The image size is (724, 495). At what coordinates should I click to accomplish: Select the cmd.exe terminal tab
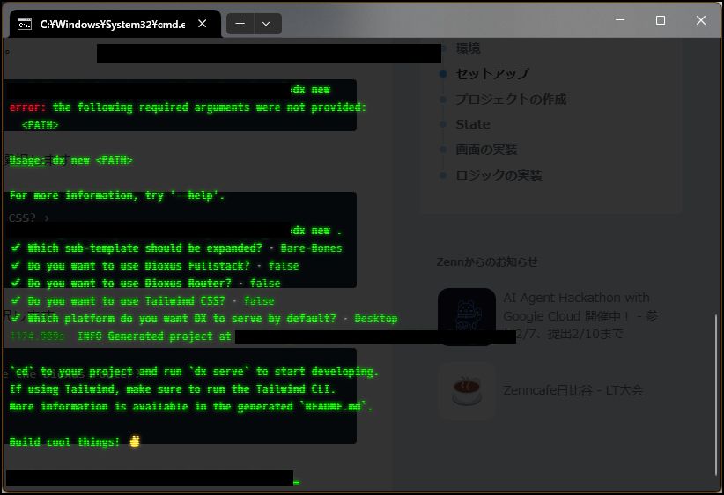(x=115, y=24)
